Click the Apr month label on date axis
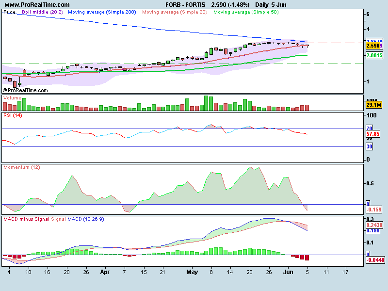This screenshot has height=291, width=388. [x=105, y=272]
